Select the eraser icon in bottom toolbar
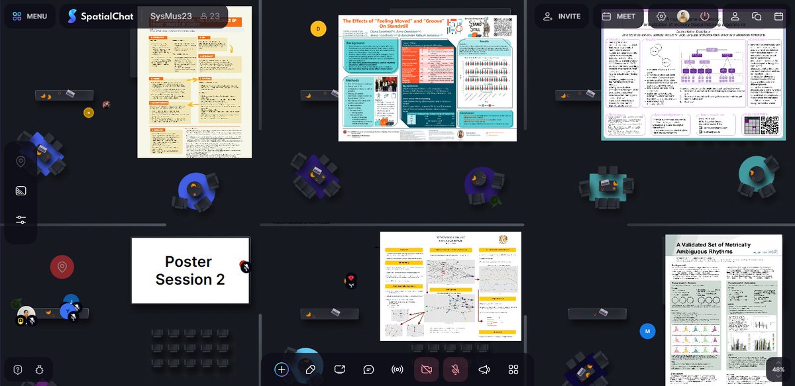795x386 pixels. pyautogui.click(x=311, y=369)
